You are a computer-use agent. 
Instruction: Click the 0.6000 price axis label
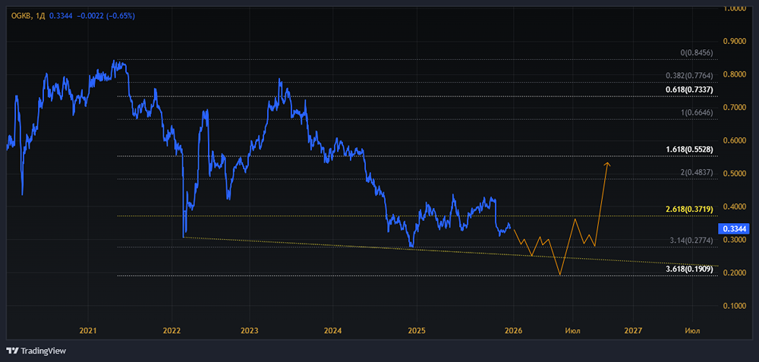(x=733, y=141)
